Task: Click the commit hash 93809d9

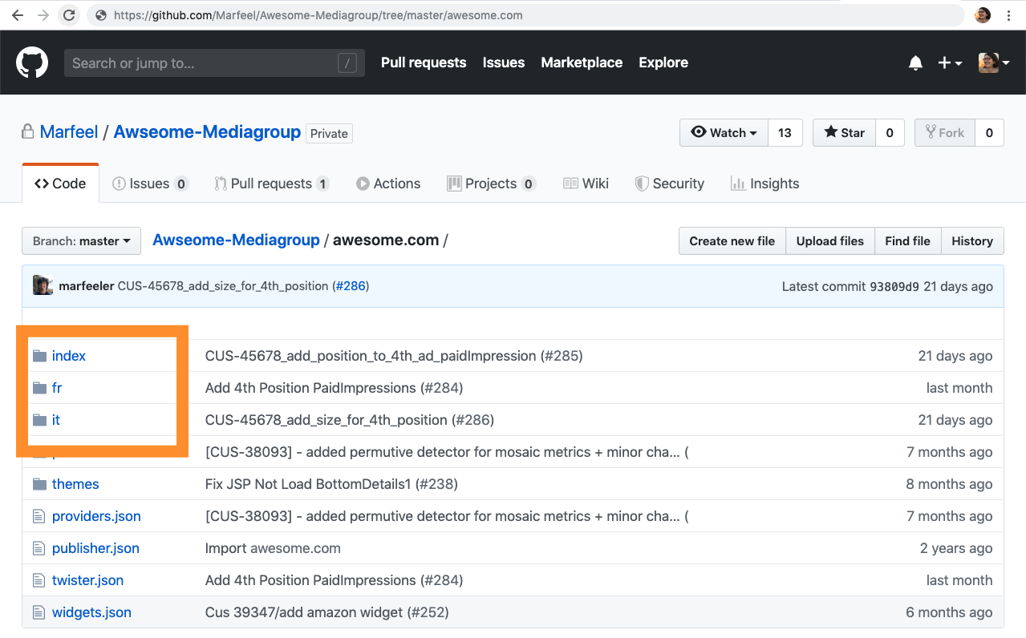Action: pyautogui.click(x=894, y=286)
